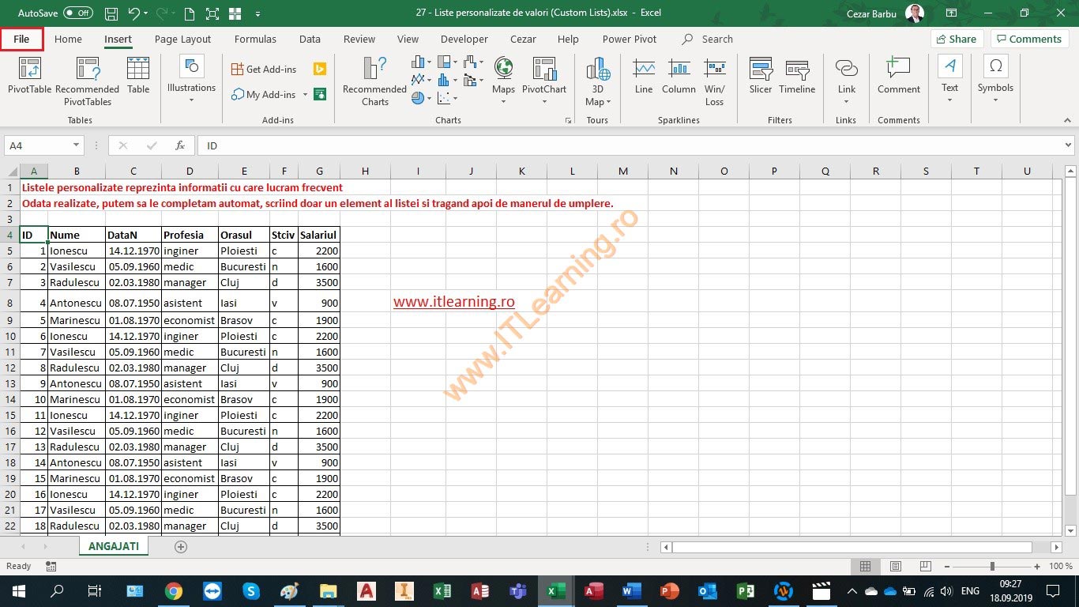Open the Comments pane button
The height and width of the screenshot is (607, 1079).
coord(1028,39)
